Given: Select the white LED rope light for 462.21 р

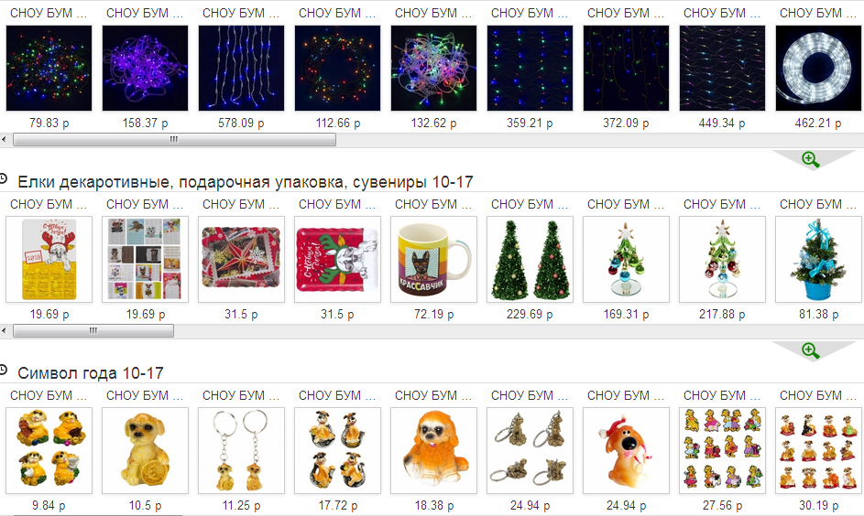Looking at the screenshot, I should click(x=818, y=69).
